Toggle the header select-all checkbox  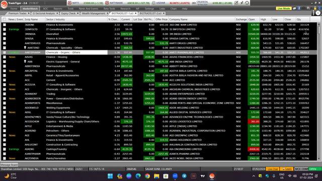5,19
